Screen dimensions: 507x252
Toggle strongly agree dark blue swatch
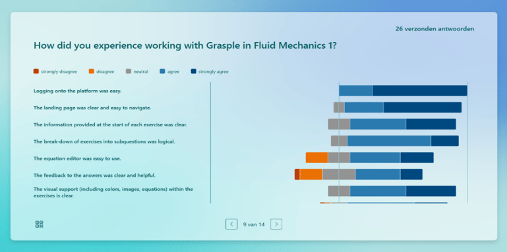click(193, 71)
